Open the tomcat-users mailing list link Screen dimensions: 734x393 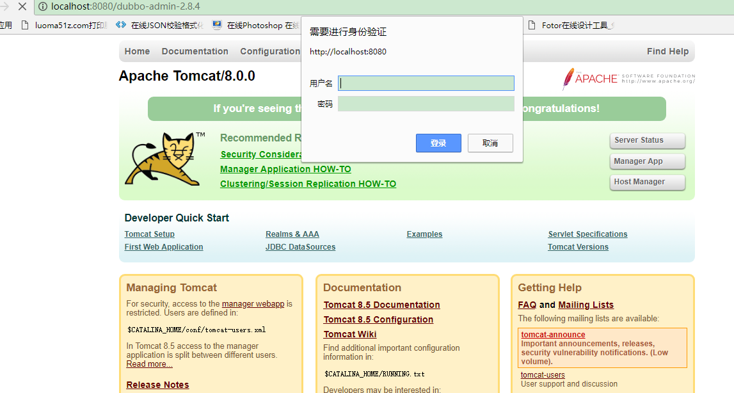click(543, 374)
